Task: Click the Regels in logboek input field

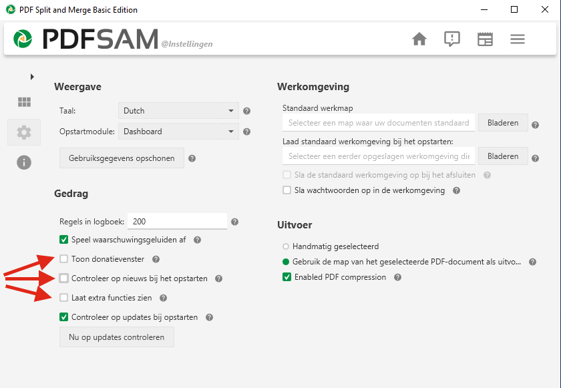Action: tap(176, 222)
